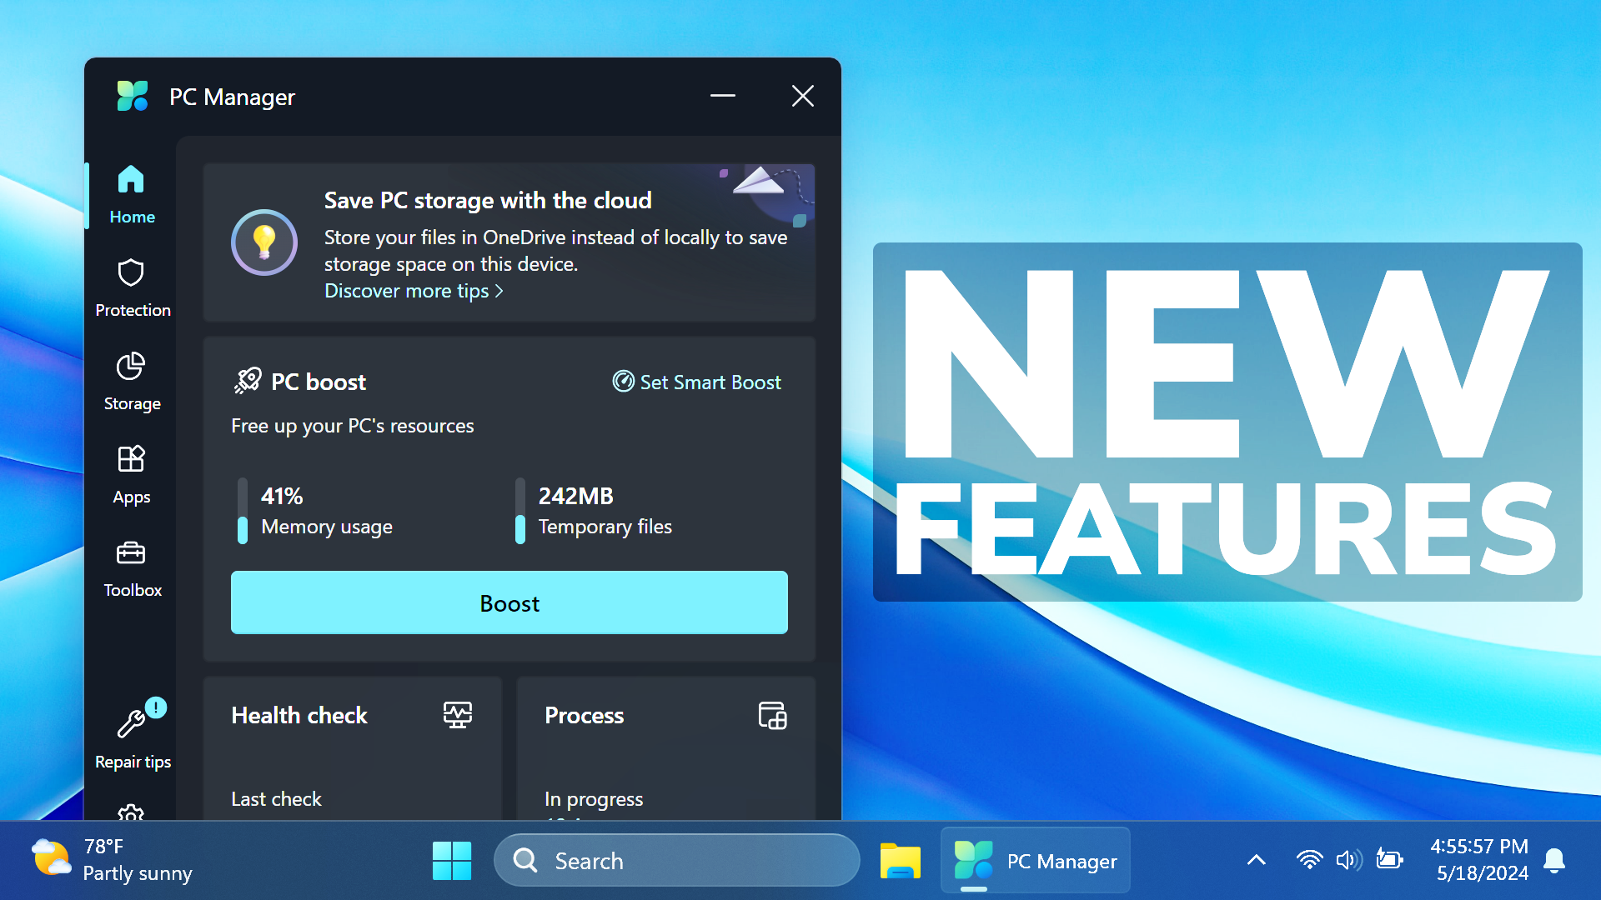Screen dimensions: 1601x900
Task: Open Repair tips in the sidebar
Action: (x=132, y=737)
